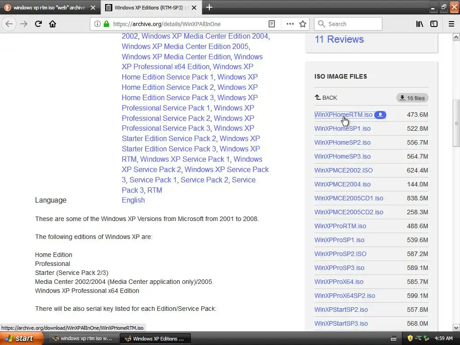Click the download icon next to WinXPHomeRTM.iso

(380, 115)
